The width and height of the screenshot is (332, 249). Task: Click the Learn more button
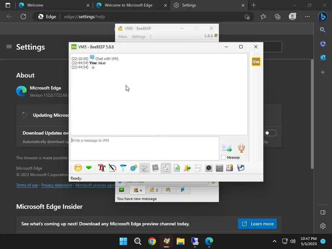pos(257,224)
